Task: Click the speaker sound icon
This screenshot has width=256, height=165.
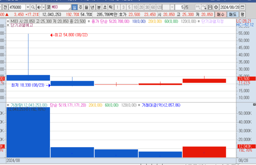Action: [x=38, y=7]
